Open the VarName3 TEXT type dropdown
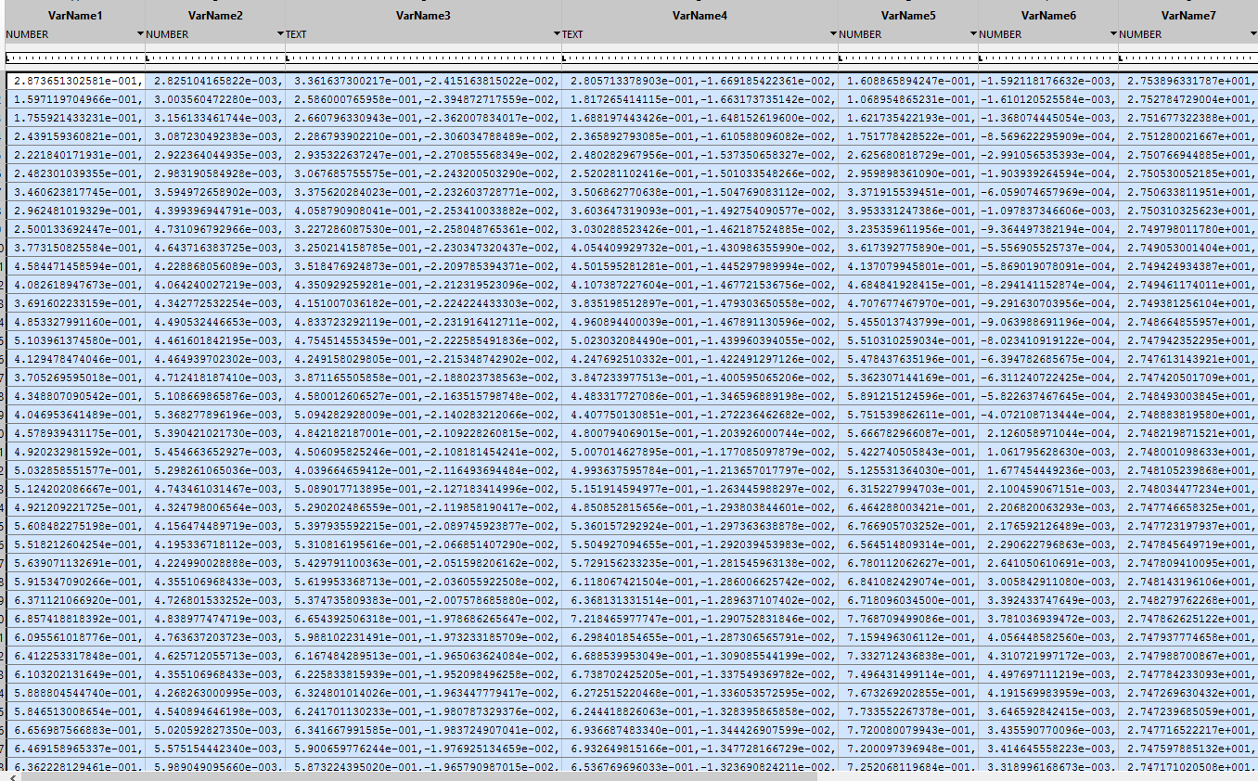Screen dimensions: 1258x781 click(557, 34)
